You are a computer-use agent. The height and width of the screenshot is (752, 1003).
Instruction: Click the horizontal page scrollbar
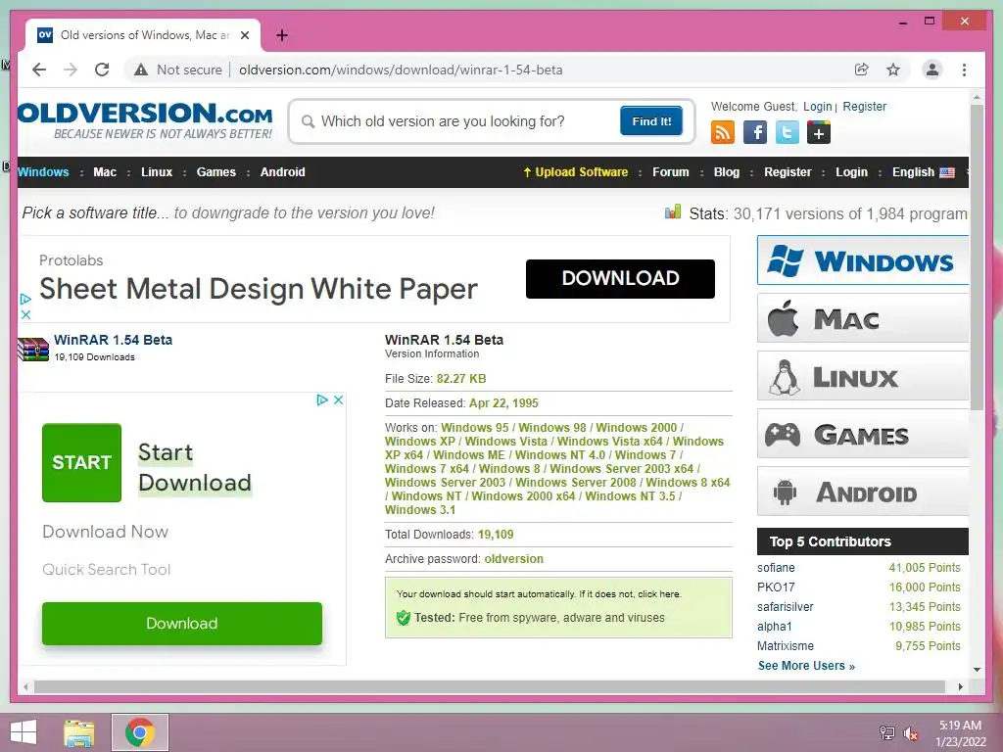click(x=490, y=686)
